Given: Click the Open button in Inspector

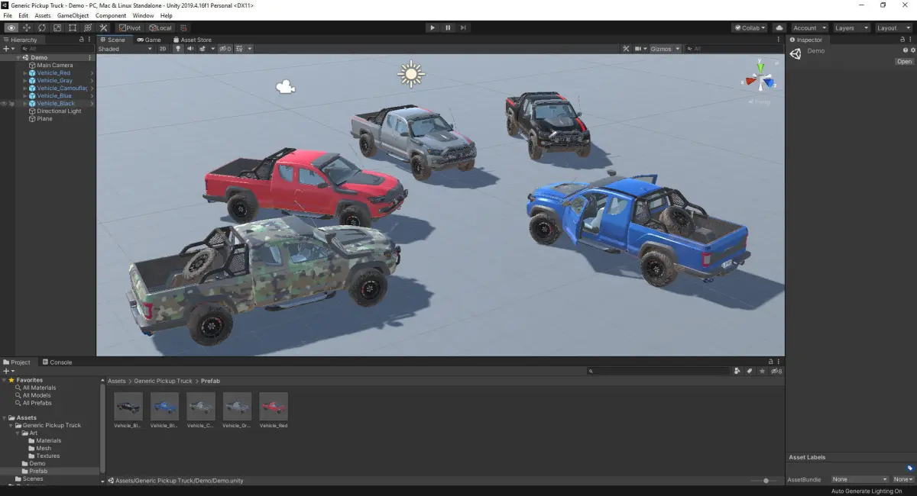Looking at the screenshot, I should click(x=904, y=62).
